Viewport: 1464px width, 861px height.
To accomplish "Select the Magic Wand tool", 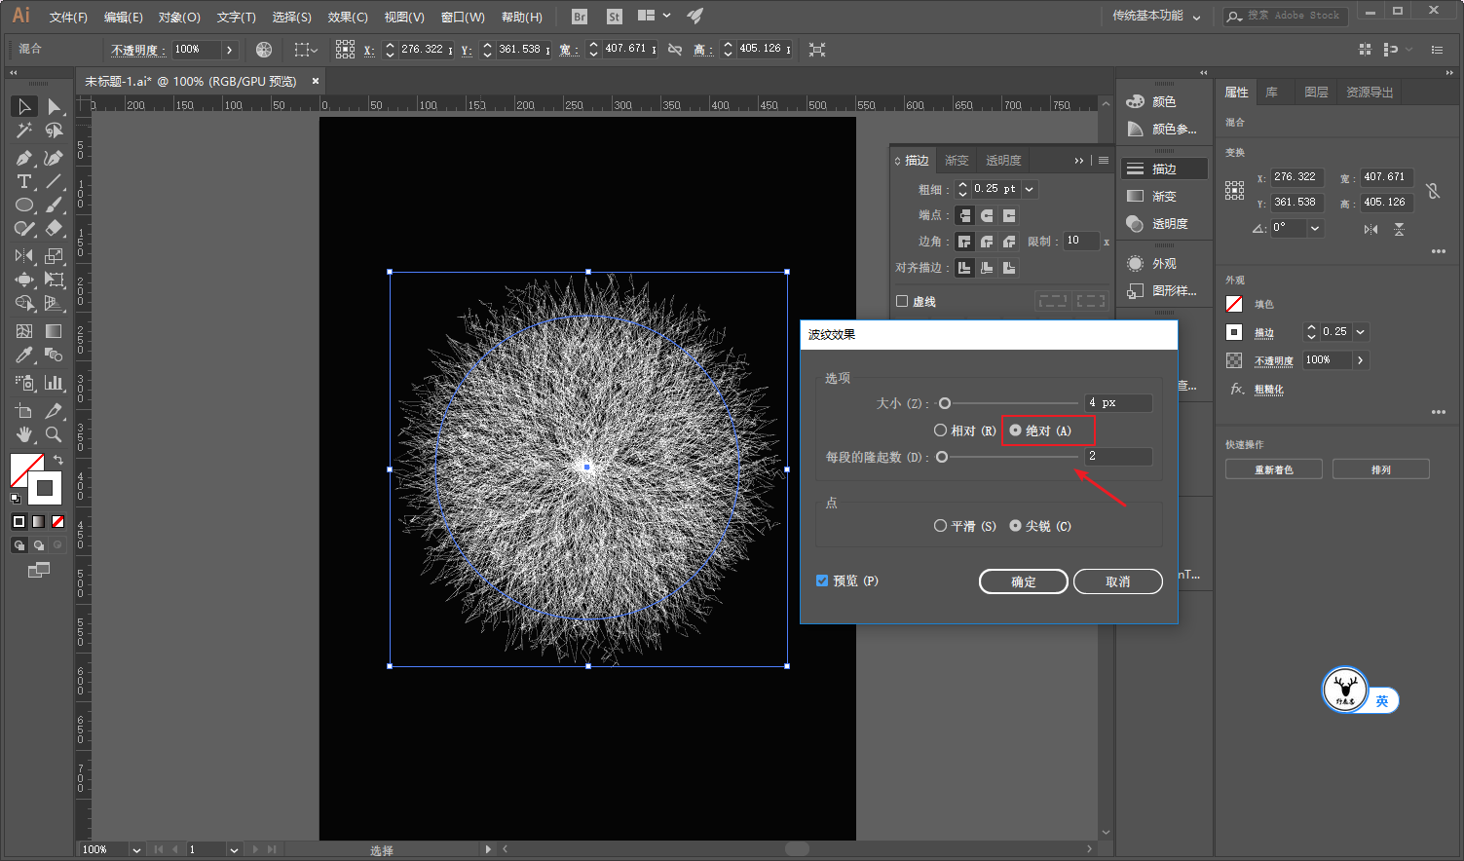I will point(24,131).
